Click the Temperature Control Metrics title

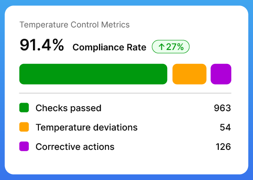75,25
